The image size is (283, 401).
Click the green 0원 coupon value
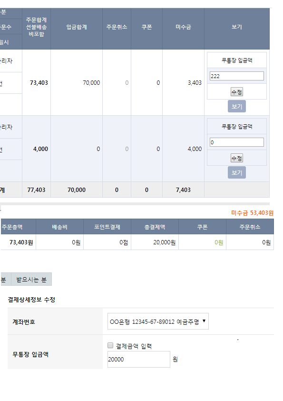point(219,242)
